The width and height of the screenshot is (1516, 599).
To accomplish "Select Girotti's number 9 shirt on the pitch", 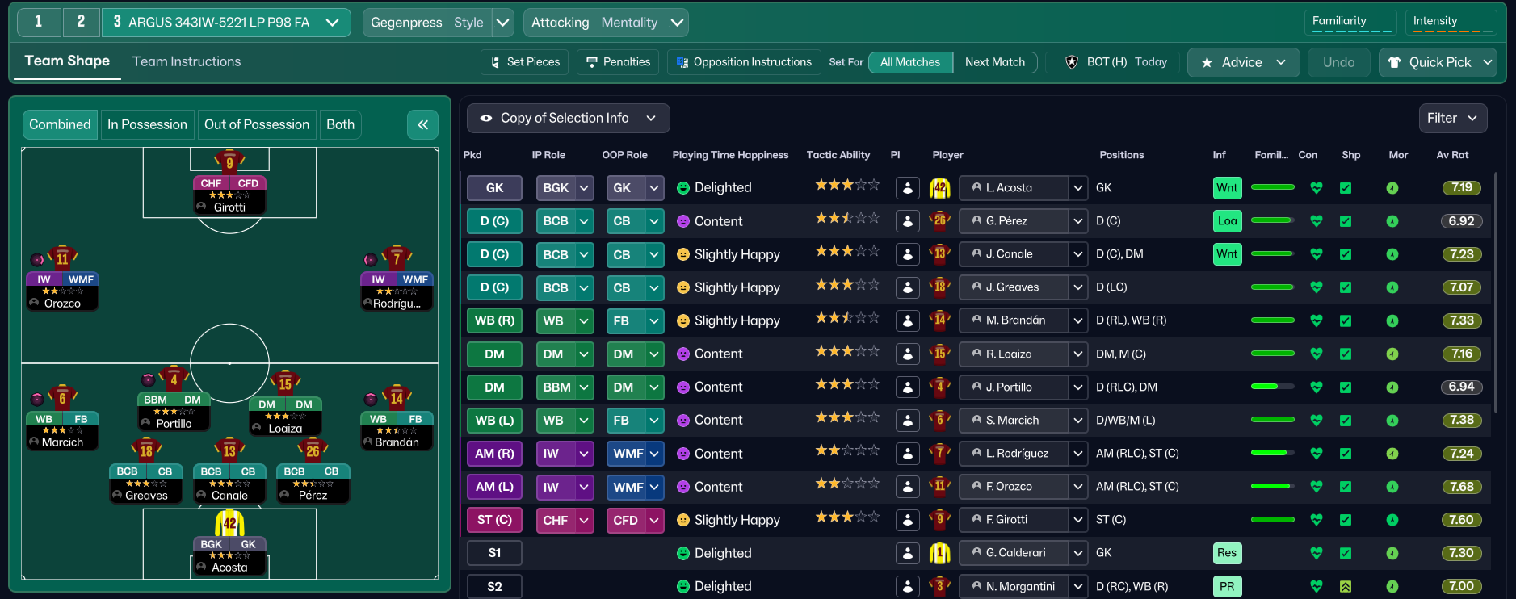I will tap(229, 162).
